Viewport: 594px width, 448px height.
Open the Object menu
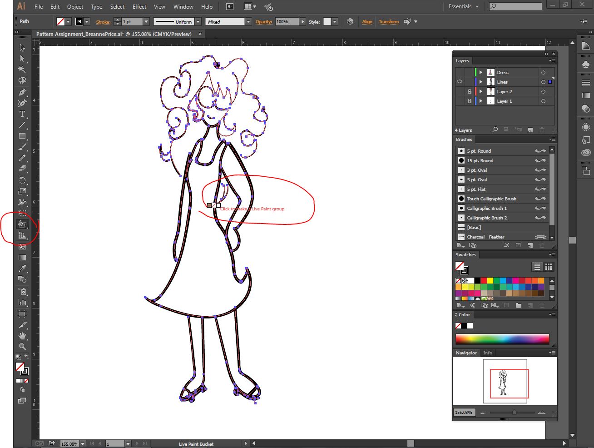click(75, 6)
